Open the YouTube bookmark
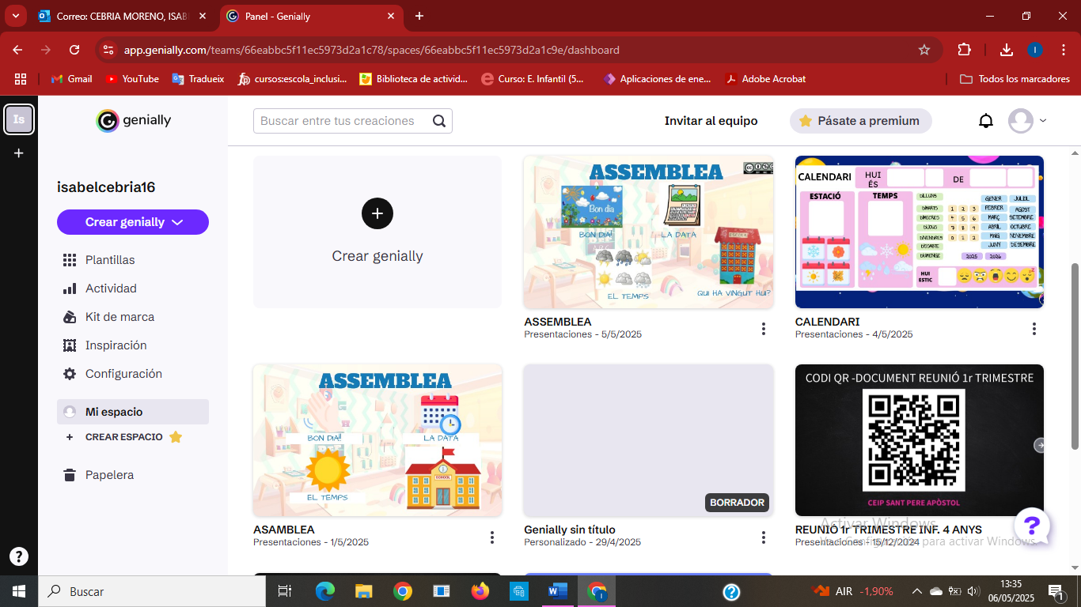Viewport: 1081px width, 607px height. pyautogui.click(x=132, y=79)
